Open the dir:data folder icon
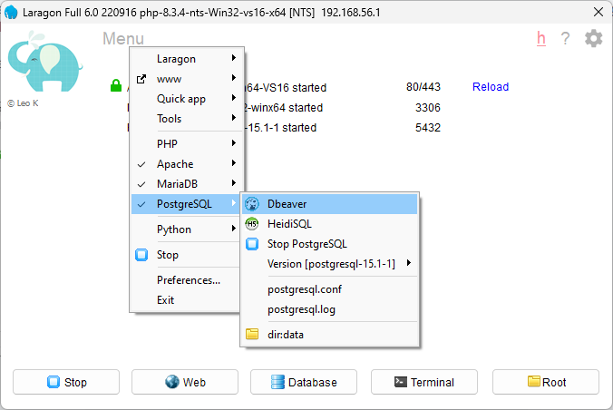Viewport: 613px width, 410px height. point(252,335)
